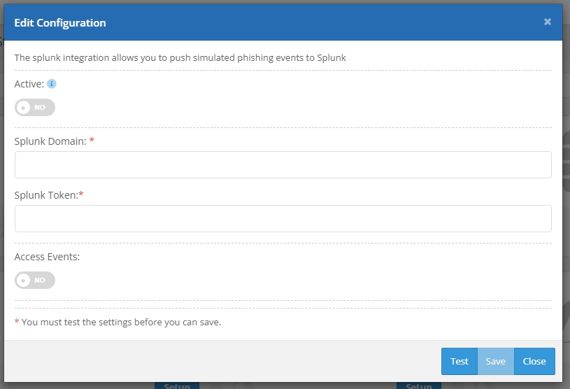Focus the Splunk Domain input field
The height and width of the screenshot is (389, 570).
pyautogui.click(x=283, y=165)
